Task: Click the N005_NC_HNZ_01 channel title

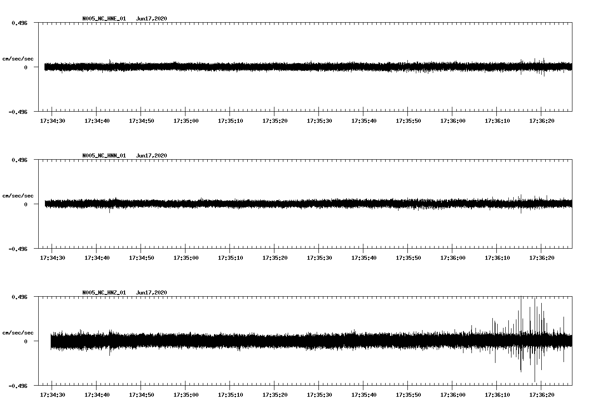Action: coord(104,293)
